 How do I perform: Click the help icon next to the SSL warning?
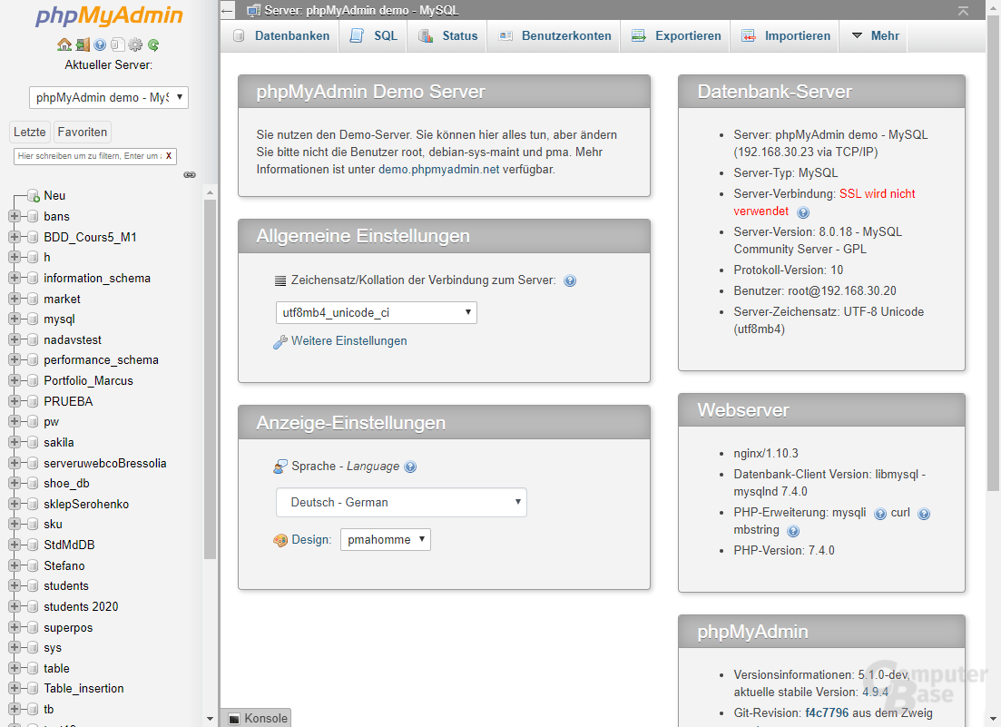tap(802, 211)
